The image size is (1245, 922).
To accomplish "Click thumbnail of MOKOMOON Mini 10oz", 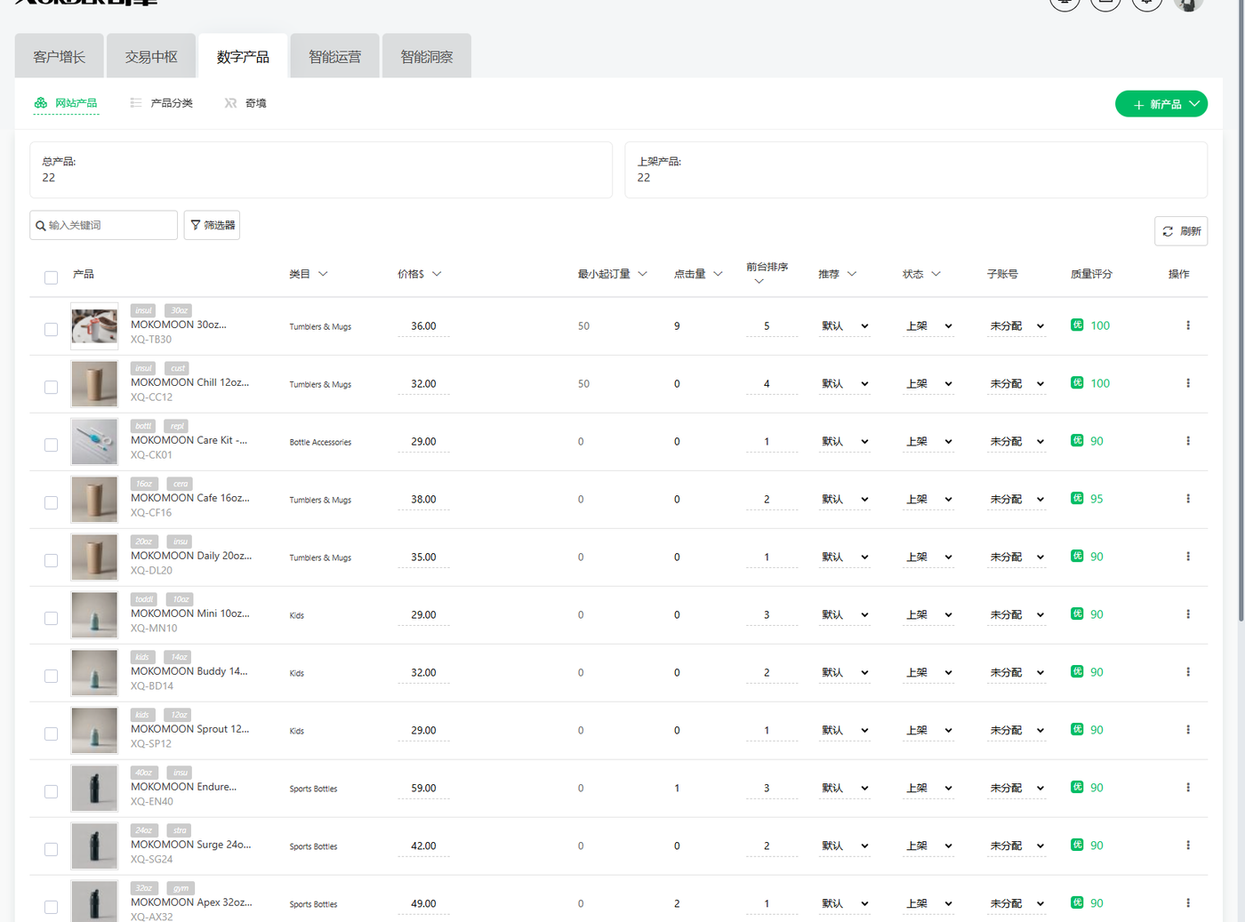I will pos(94,614).
